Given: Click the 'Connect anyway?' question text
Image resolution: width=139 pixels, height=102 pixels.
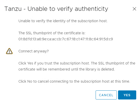Looking at the screenshot, I should point(34,51).
